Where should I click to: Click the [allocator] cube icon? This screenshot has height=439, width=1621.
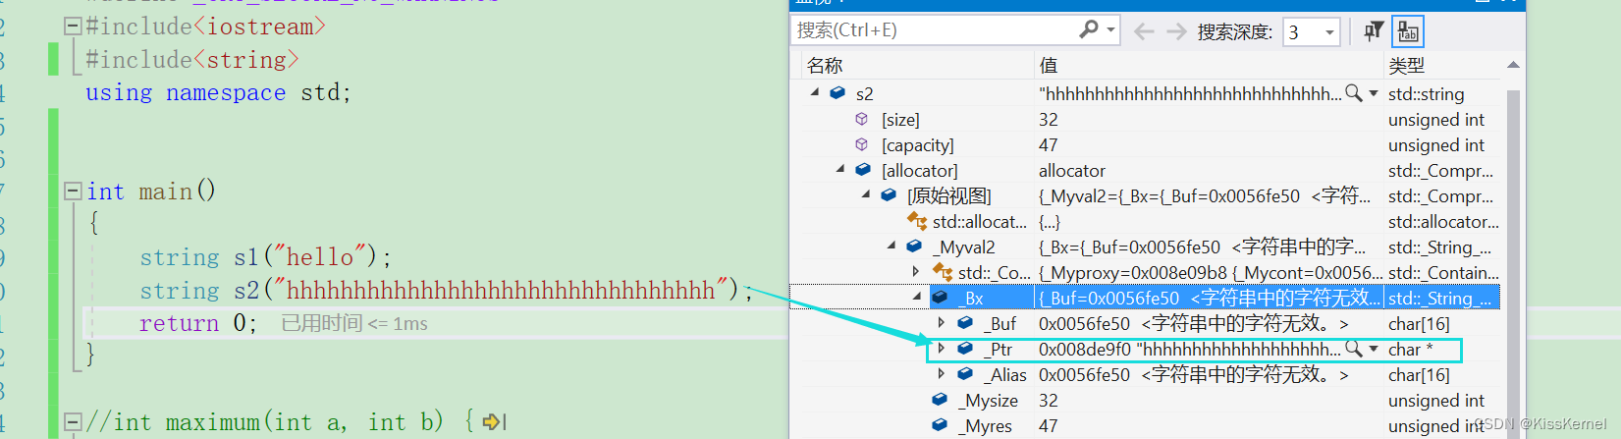pos(863,169)
